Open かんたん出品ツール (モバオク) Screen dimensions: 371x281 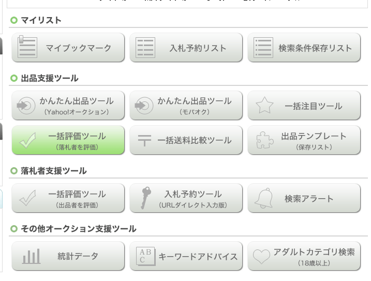tap(186, 106)
